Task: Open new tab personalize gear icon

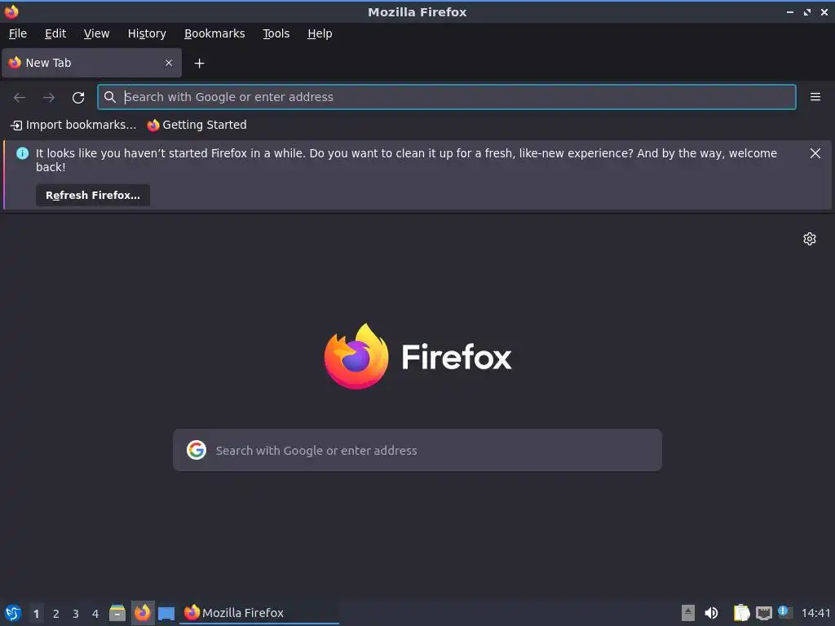Action: click(x=810, y=239)
